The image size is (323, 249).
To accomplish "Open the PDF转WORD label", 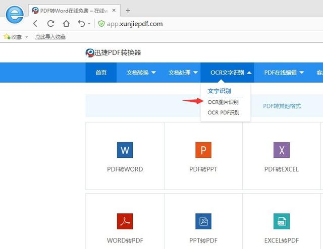I will pos(125,169).
